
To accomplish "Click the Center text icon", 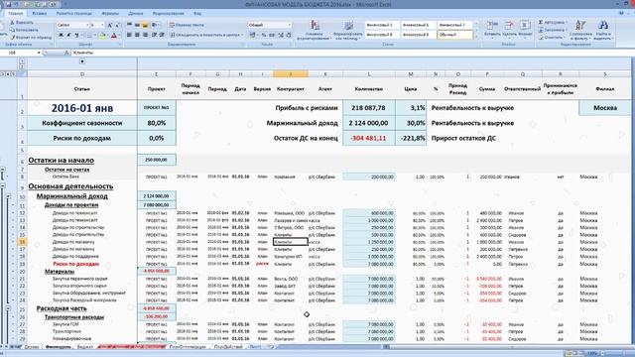I will point(137,36).
